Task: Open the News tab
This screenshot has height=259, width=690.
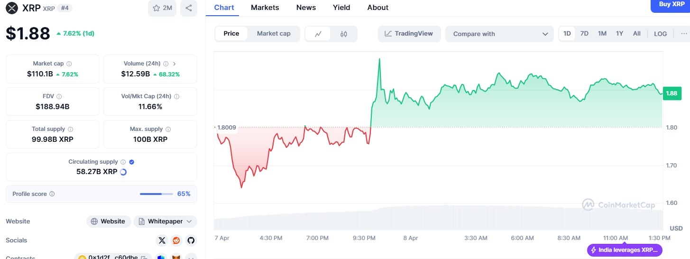Action: 306,8
